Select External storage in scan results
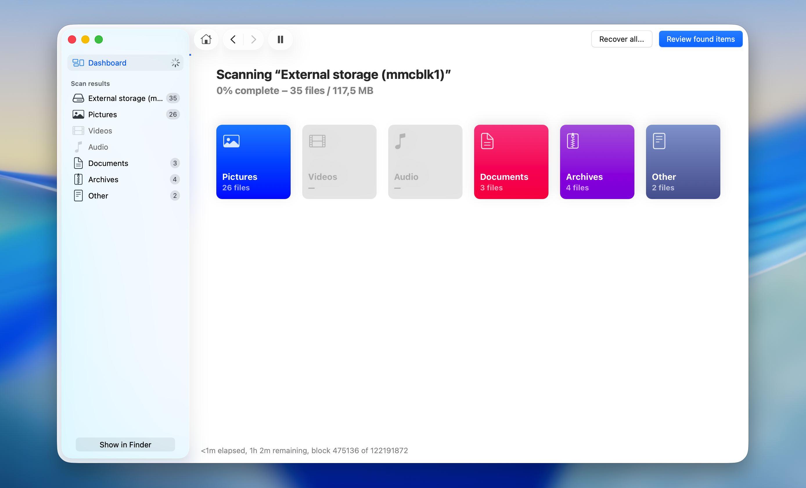This screenshot has height=488, width=806. [x=125, y=98]
